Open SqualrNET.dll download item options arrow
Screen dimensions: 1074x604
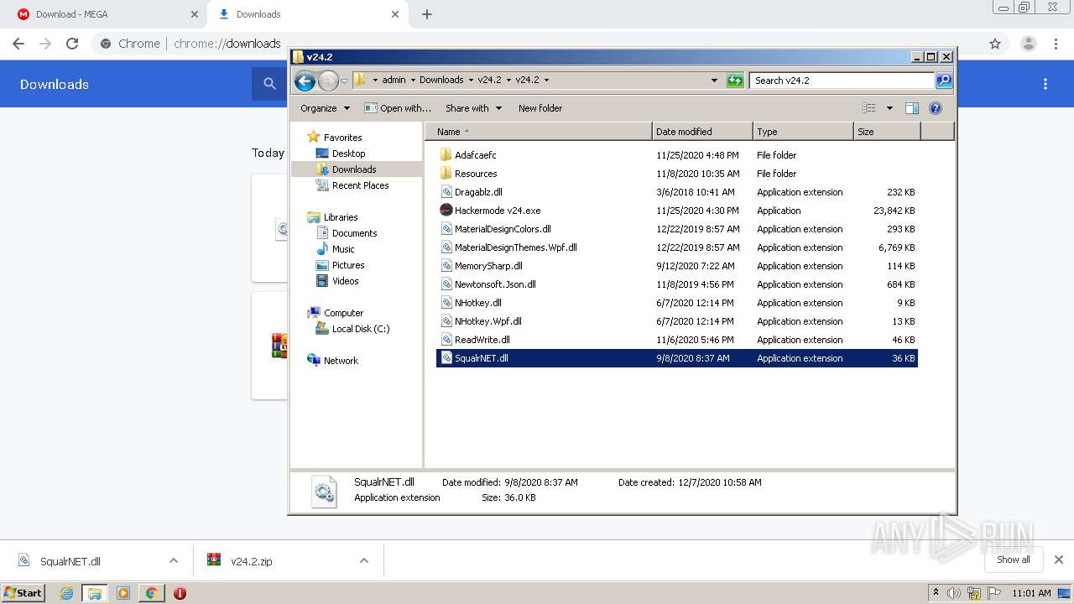[x=174, y=561]
